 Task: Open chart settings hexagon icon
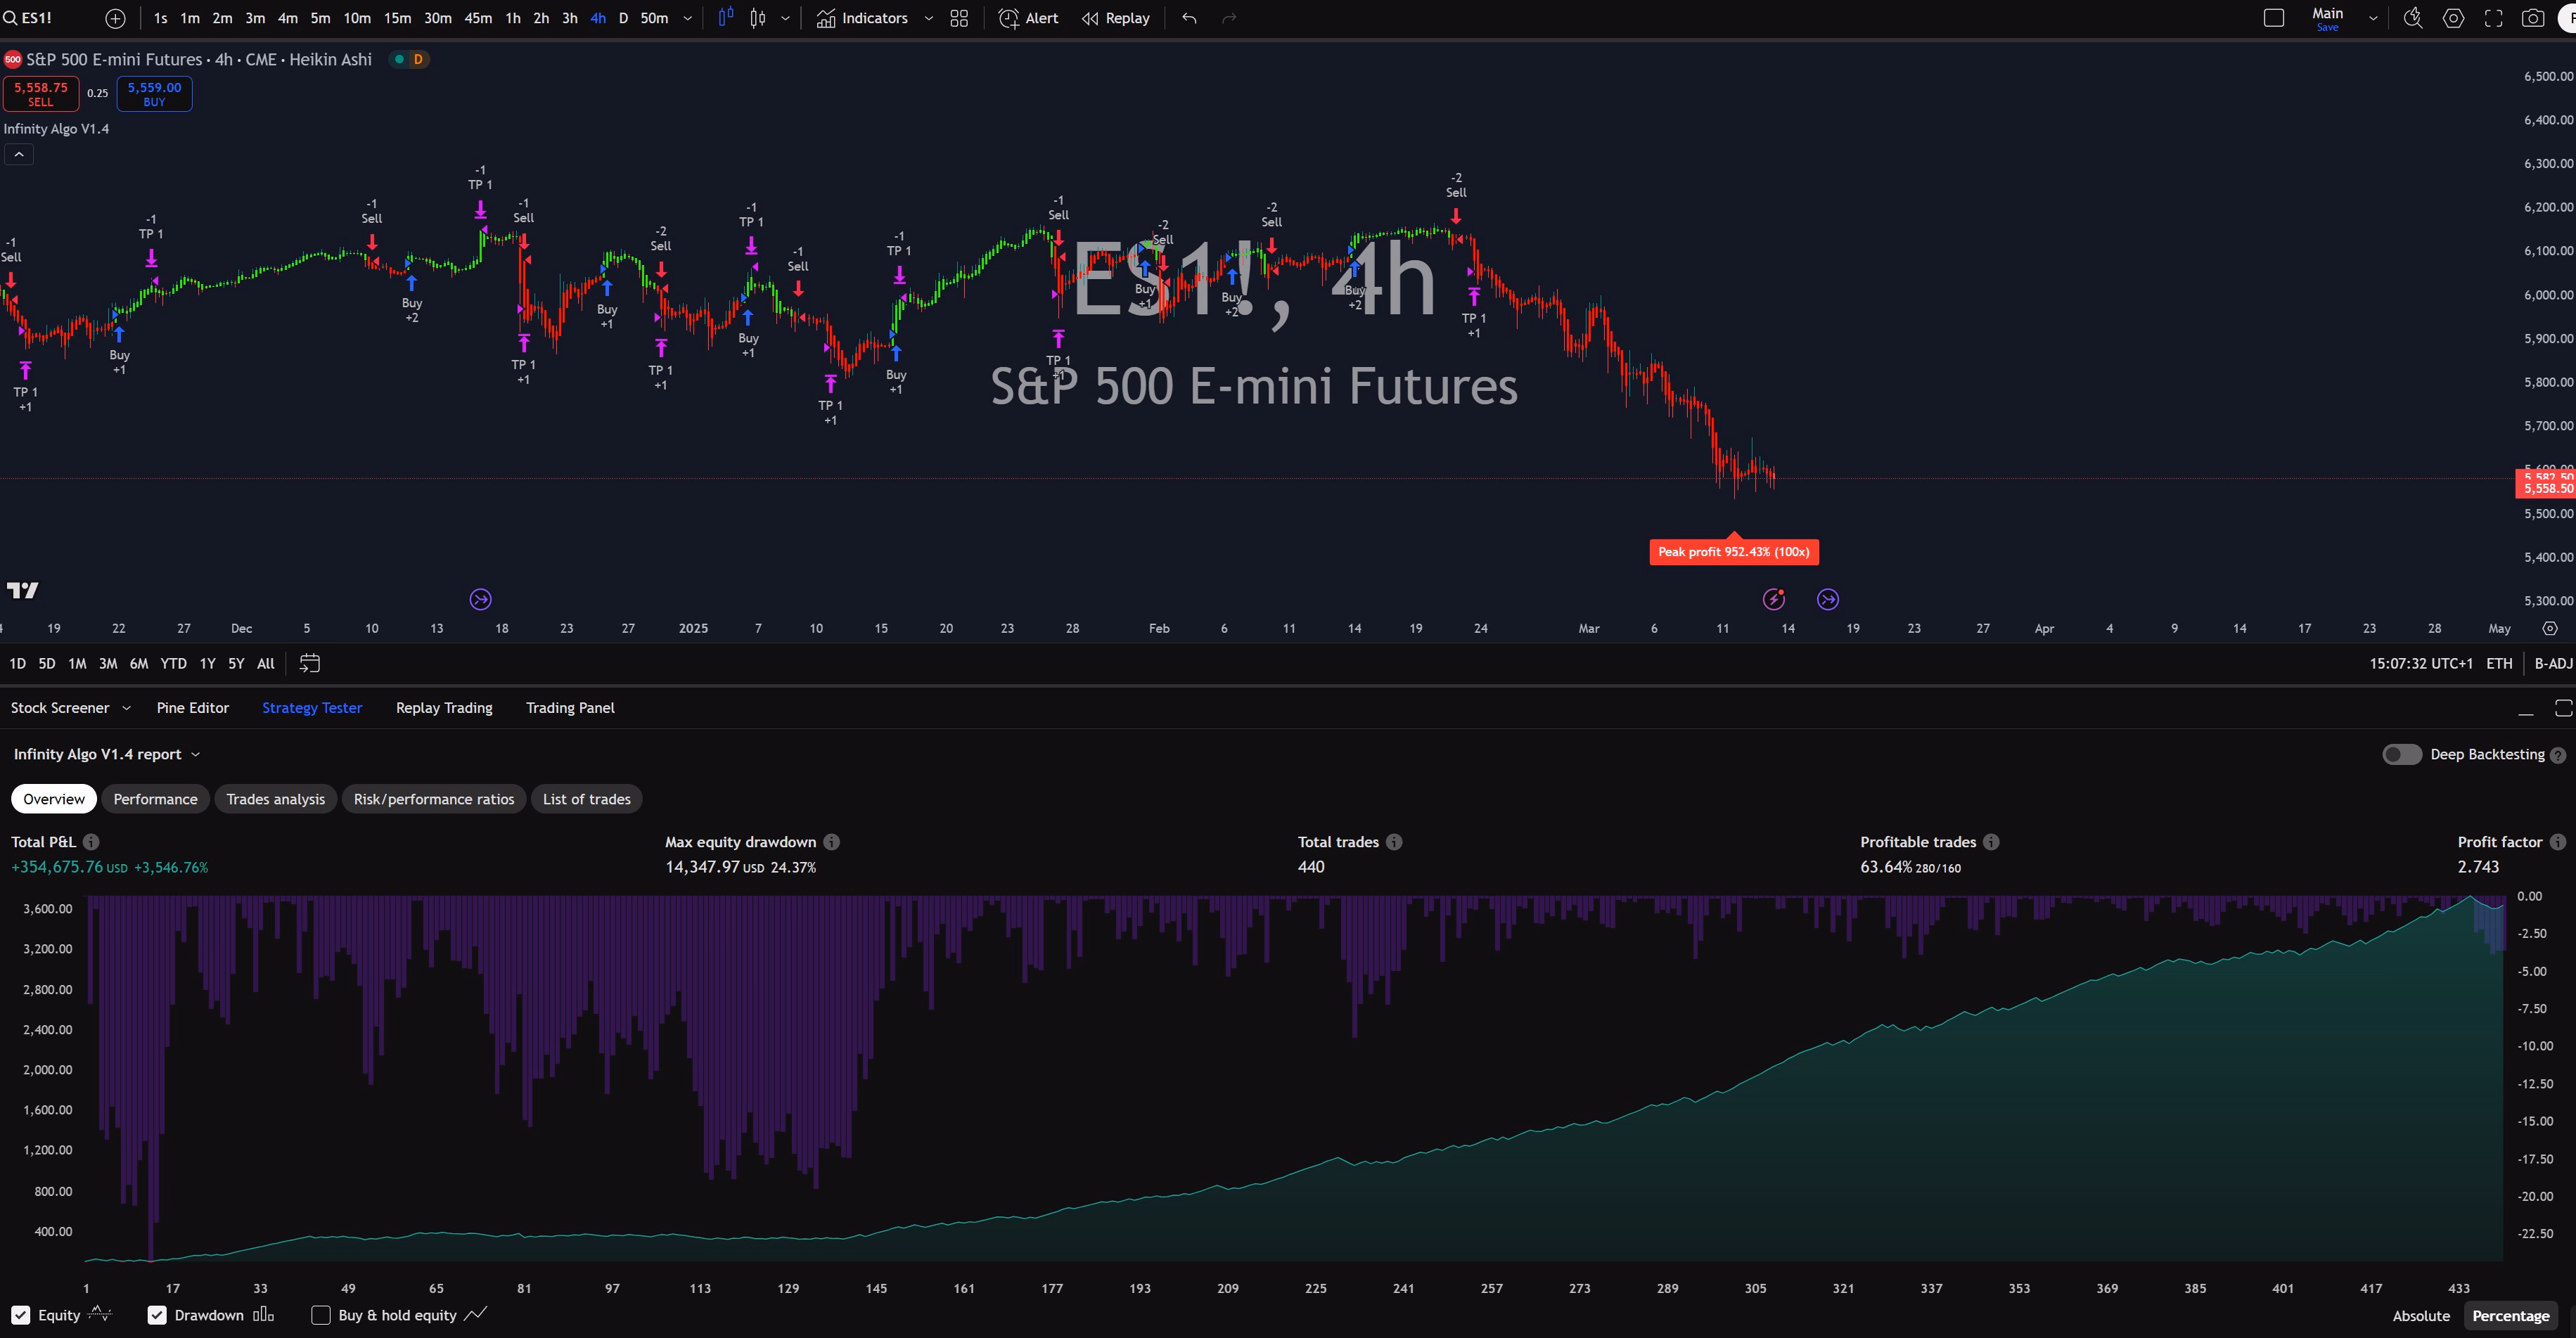tap(2453, 18)
